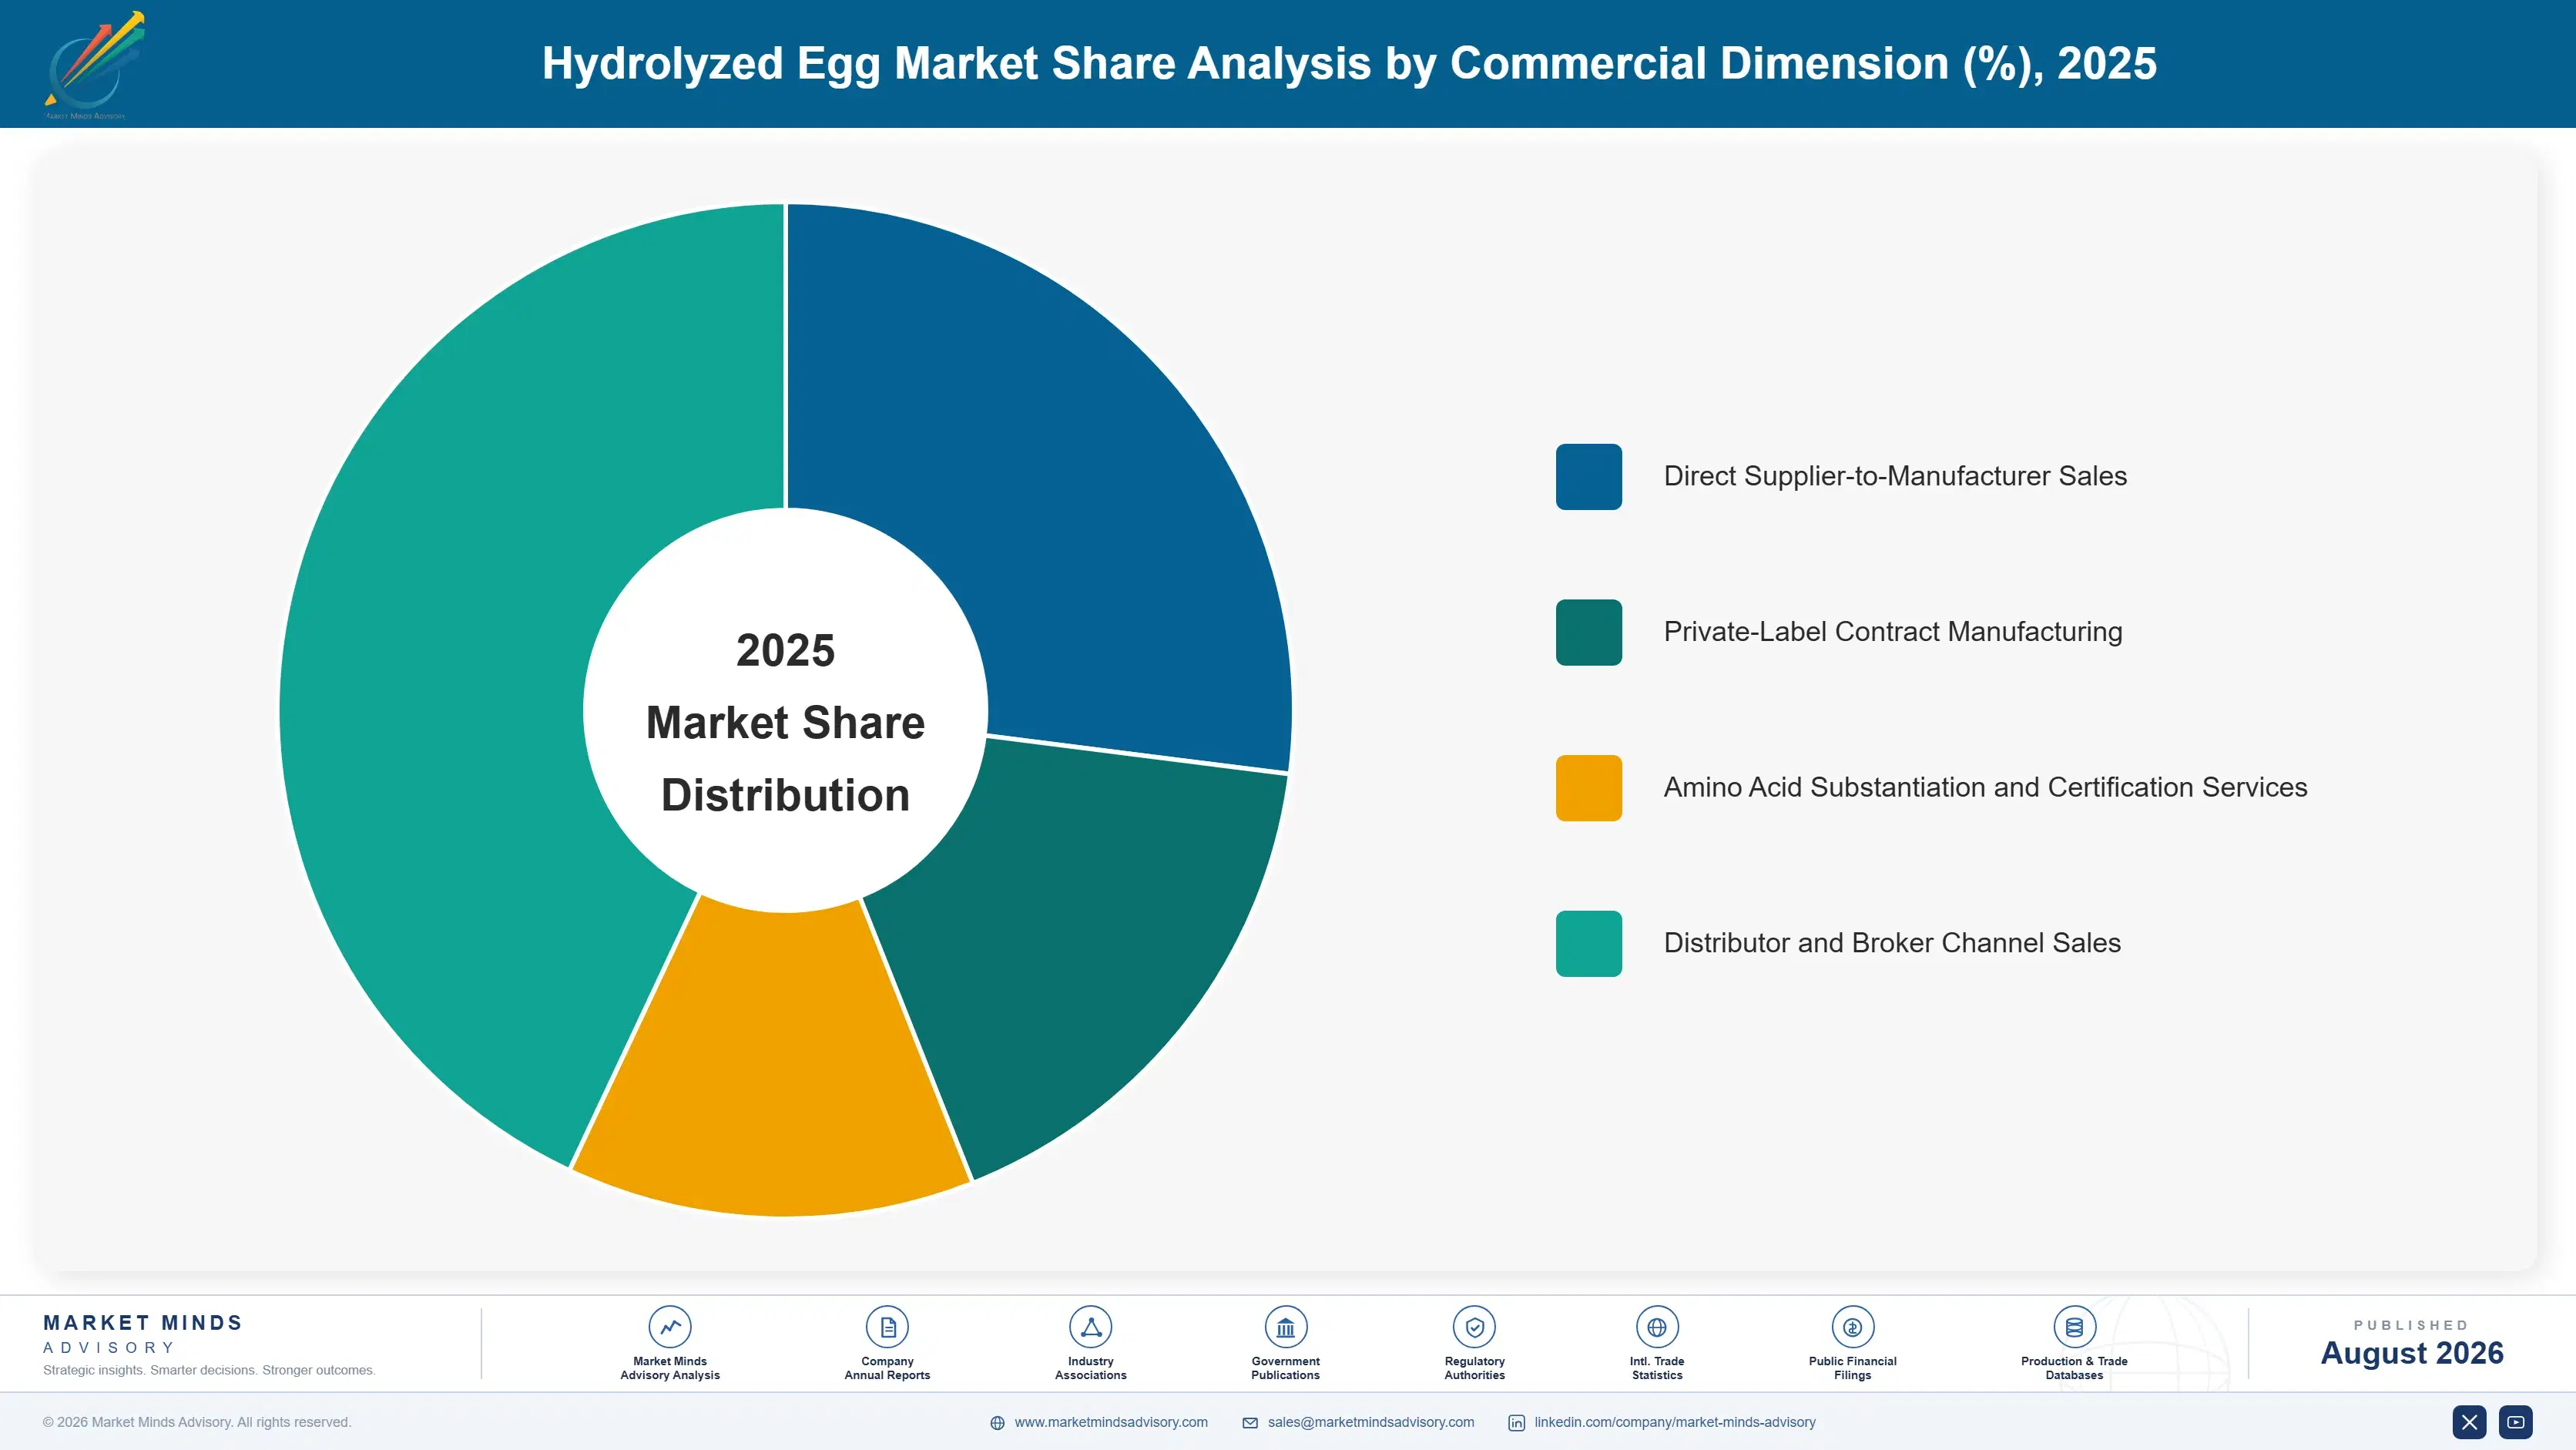Screen dimensions: 2576x1450
Task: Click the chart title Hydrolyzed Egg Market Share Analysis
Action: pos(1349,63)
